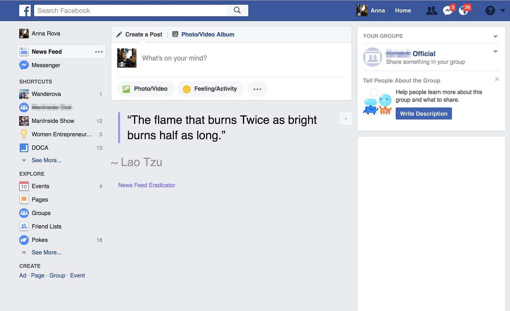Click composer profile photo thumbnail
Screen dimensions: 510x311
pyautogui.click(x=127, y=58)
